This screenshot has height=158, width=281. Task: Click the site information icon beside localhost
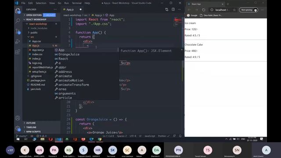click(212, 10)
